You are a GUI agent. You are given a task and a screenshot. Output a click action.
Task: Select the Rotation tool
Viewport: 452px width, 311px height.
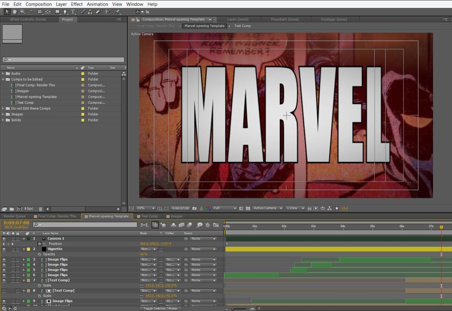pyautogui.click(x=32, y=12)
